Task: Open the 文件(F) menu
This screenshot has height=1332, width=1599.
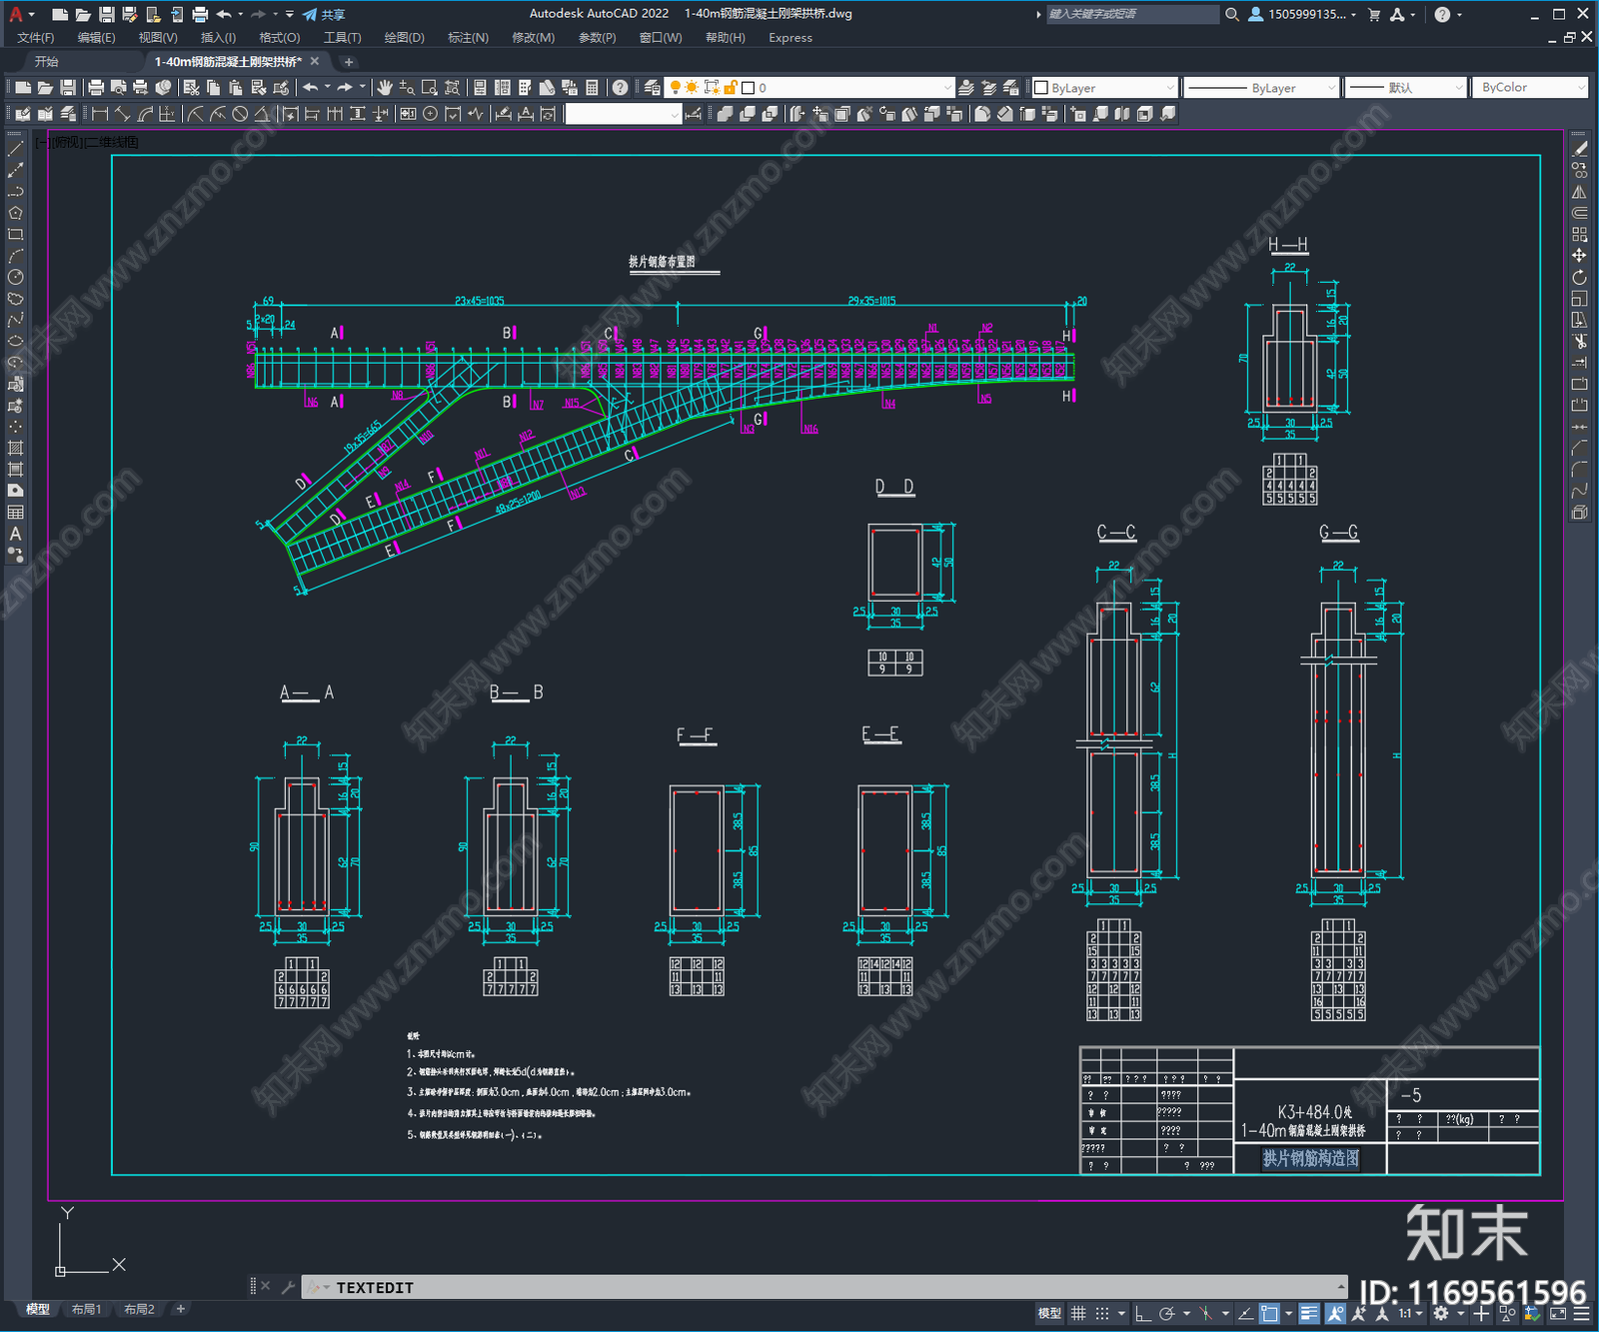Action: (x=36, y=38)
